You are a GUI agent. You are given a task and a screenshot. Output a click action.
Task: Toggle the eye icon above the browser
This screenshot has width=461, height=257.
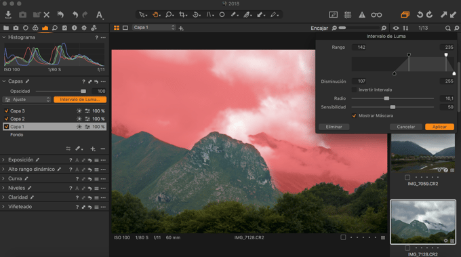pyautogui.click(x=396, y=28)
